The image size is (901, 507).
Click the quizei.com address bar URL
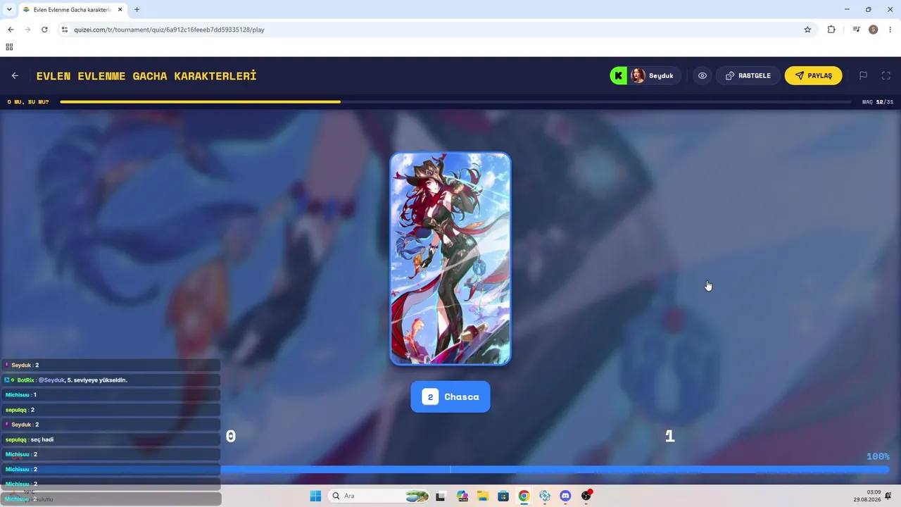(x=169, y=30)
